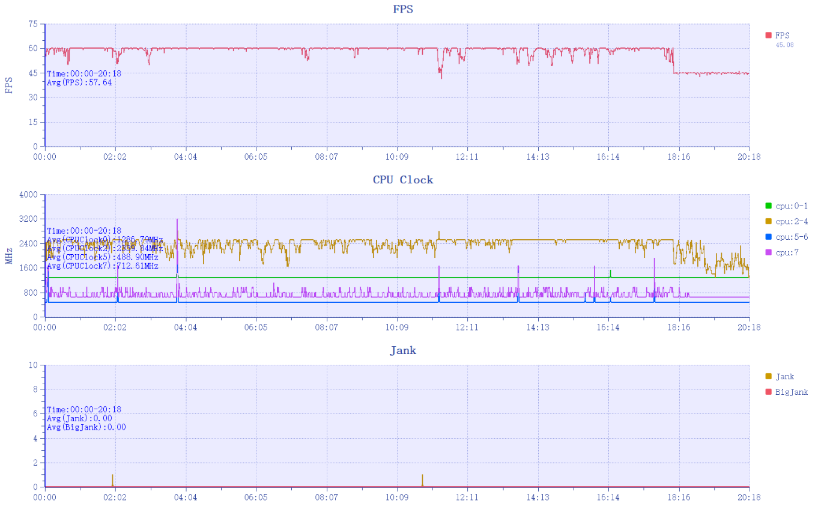Image resolution: width=830 pixels, height=509 pixels.
Task: Hide the cpu:5-6 blue series marker
Action: click(x=769, y=237)
